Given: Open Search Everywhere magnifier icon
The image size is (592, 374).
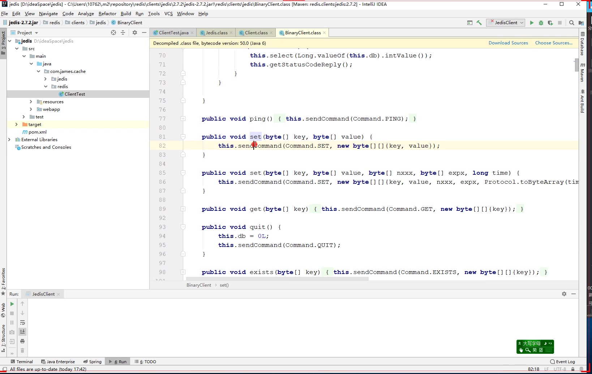Looking at the screenshot, I should coord(572,23).
